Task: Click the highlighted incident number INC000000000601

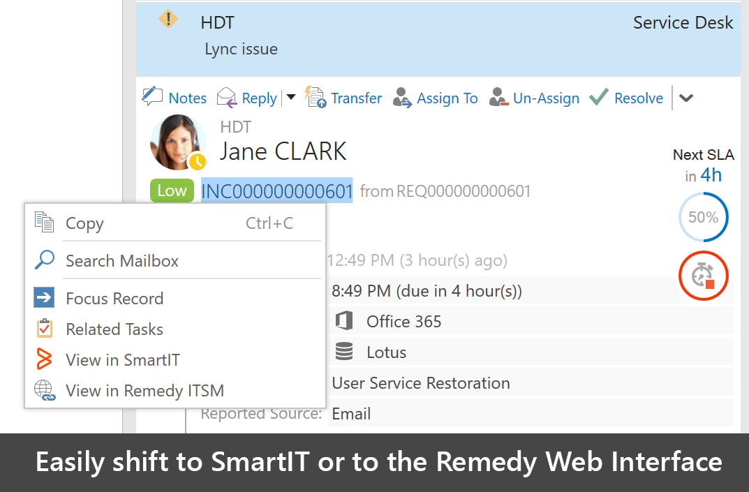Action: tap(277, 191)
